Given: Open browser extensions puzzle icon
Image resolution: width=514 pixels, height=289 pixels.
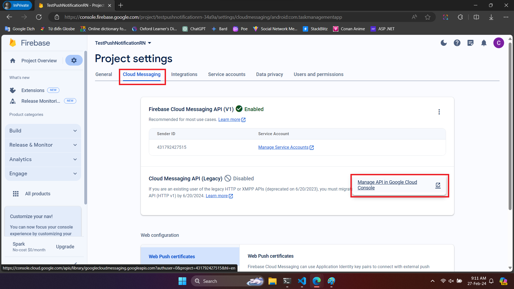Looking at the screenshot, I should coord(460,17).
